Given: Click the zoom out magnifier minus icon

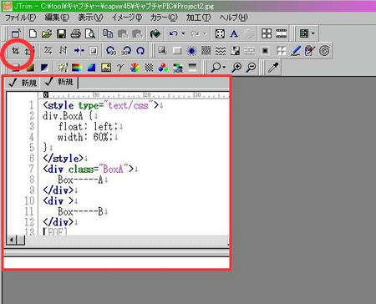Looking at the screenshot, I should coord(252,68).
